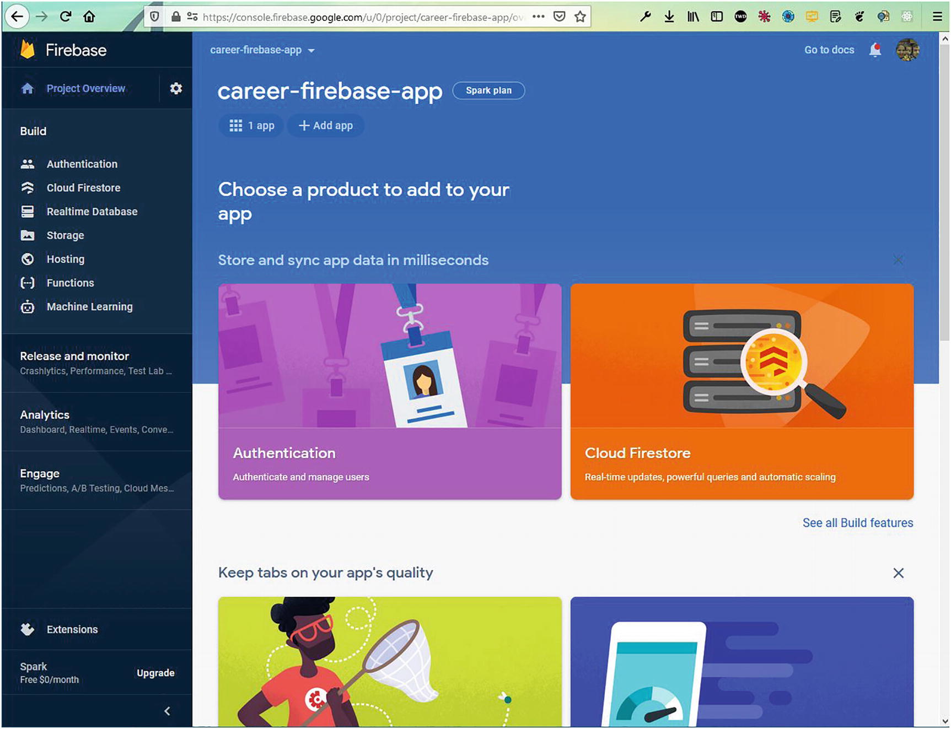
Task: Reload the page in browser
Action: click(66, 17)
